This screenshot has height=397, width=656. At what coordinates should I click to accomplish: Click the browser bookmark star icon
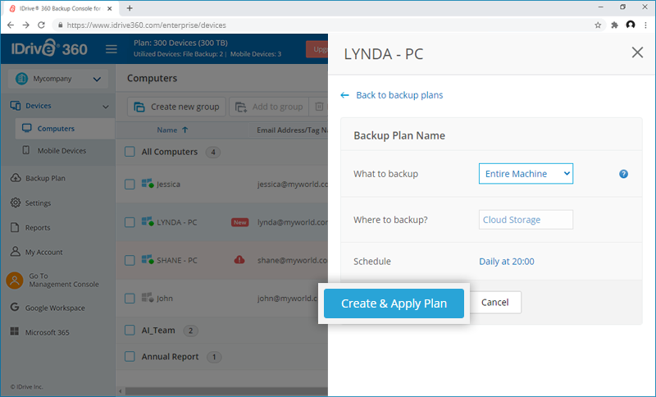click(x=598, y=25)
